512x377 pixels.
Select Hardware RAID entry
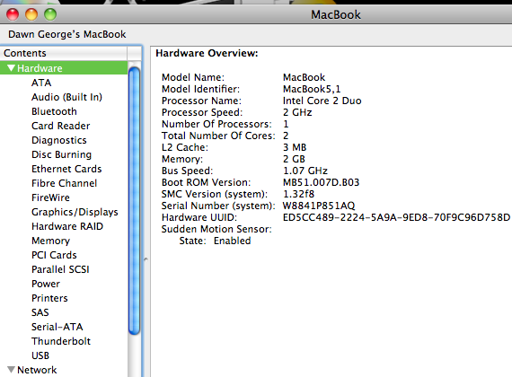67,226
